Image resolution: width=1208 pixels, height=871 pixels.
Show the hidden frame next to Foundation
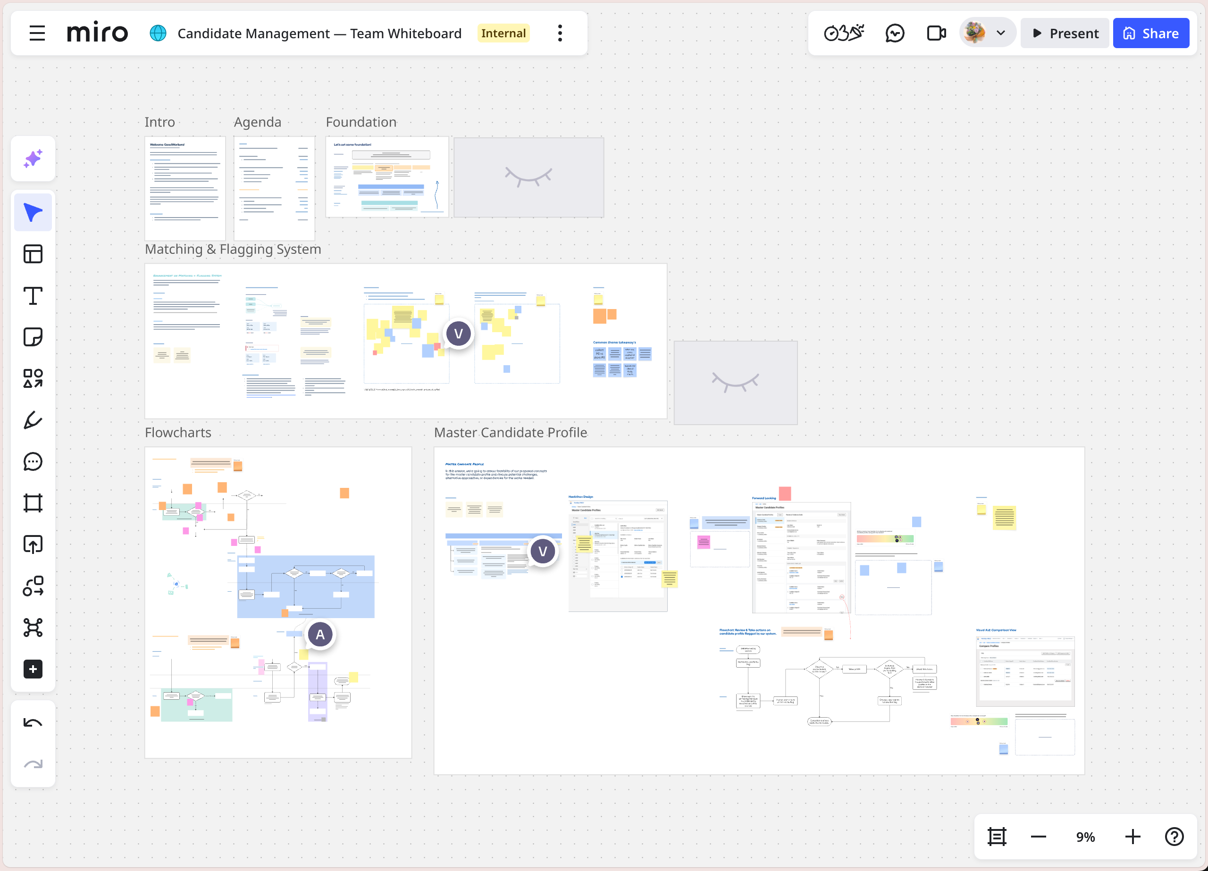coord(528,177)
